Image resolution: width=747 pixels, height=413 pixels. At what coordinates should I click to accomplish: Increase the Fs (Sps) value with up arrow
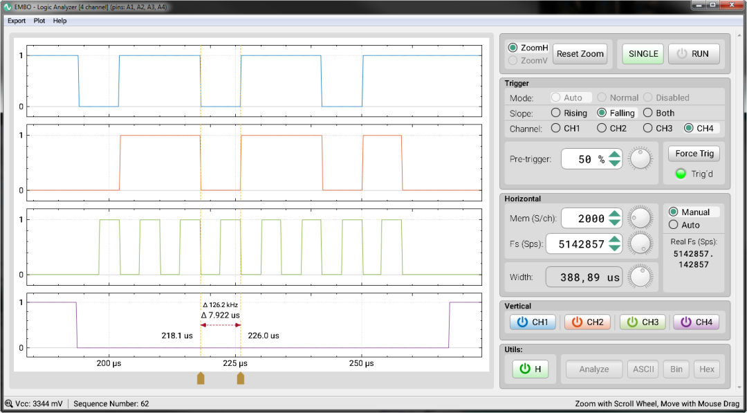(615, 240)
